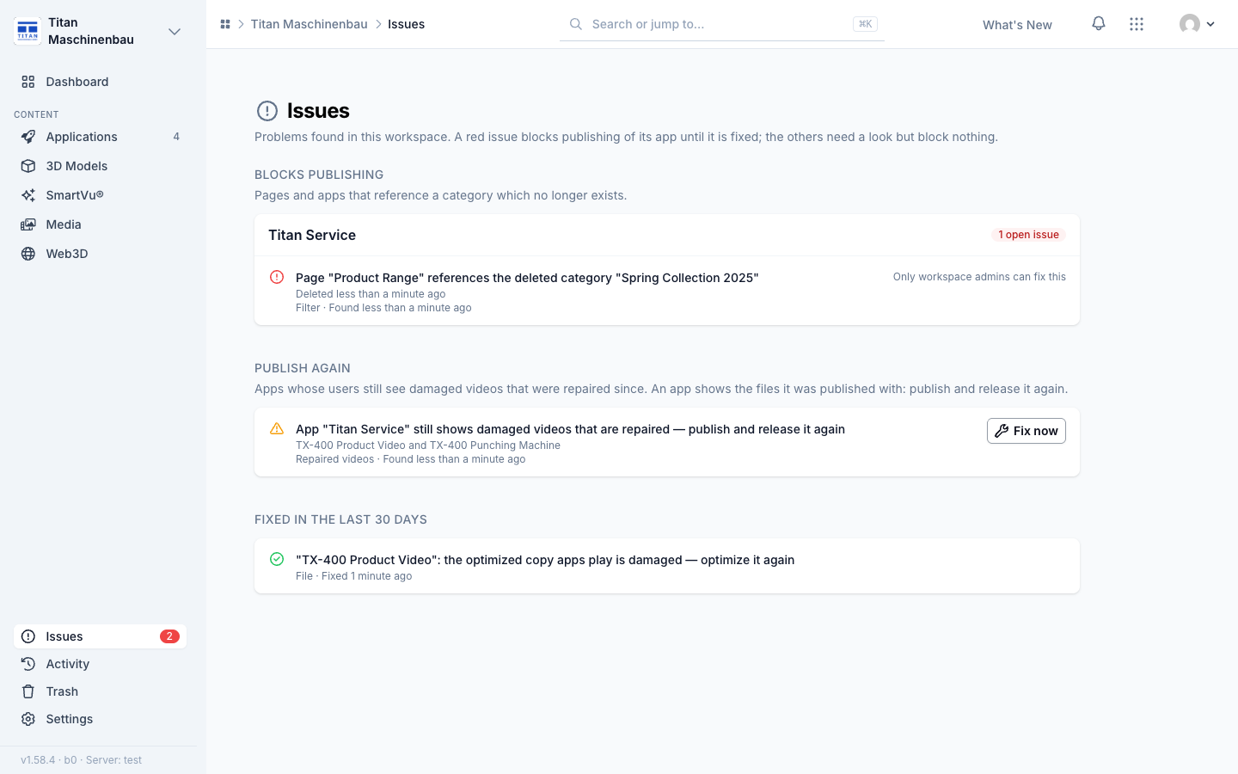
Task: Click the Web3D globe icon
Action: point(28,254)
